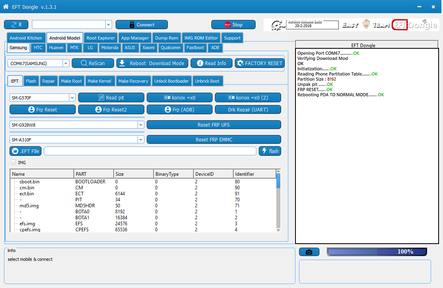This screenshot has width=443, height=288.
Task: Switch to the Repair sub-tab
Action: point(48,81)
